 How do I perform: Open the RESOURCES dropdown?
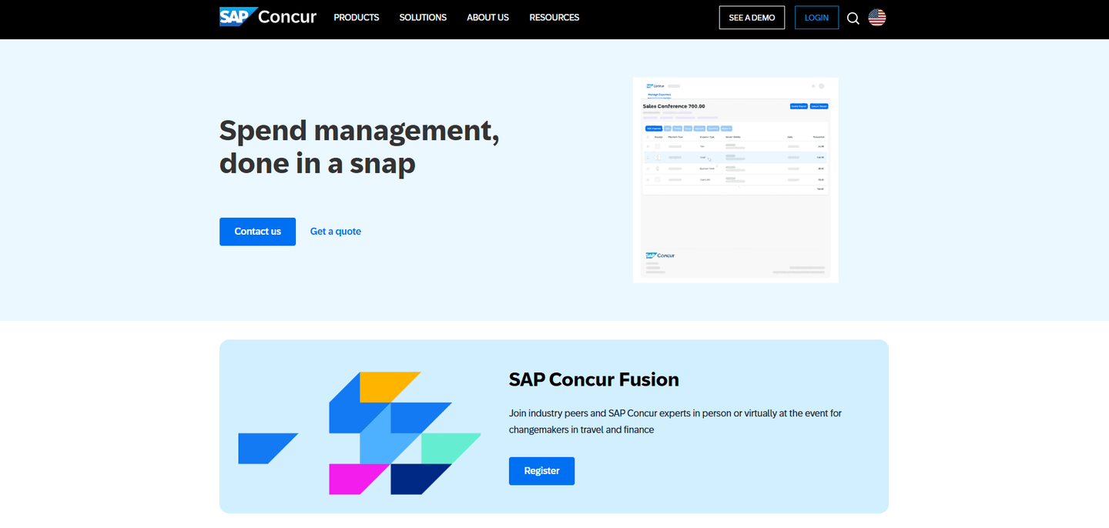554,17
